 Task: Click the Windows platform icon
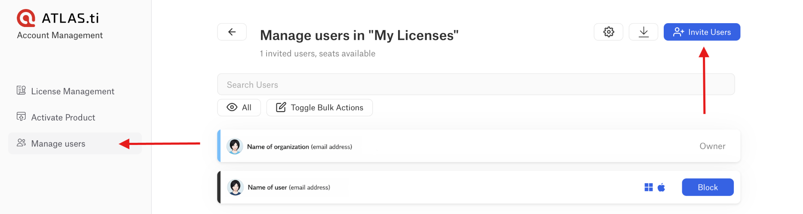(x=648, y=187)
